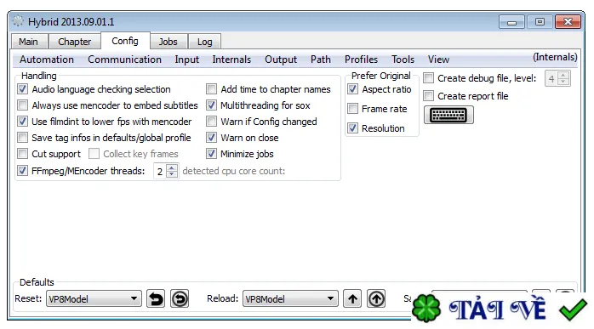The height and width of the screenshot is (329, 594).
Task: Open the Output config section
Action: (x=281, y=60)
